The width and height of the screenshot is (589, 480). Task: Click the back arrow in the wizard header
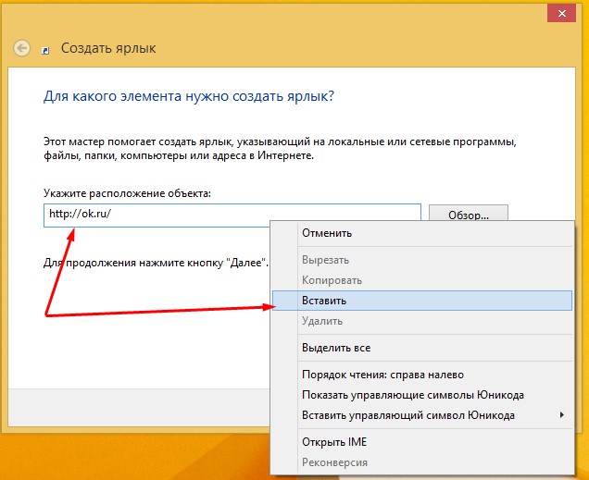(22, 48)
